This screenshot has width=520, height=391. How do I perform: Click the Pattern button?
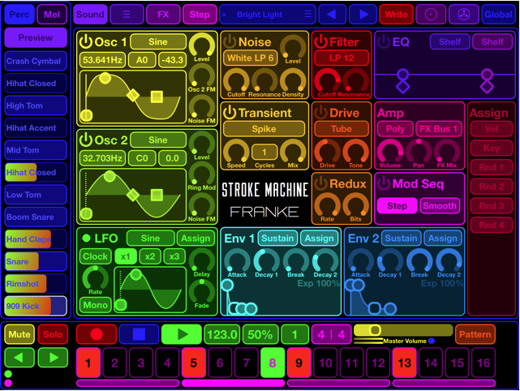point(475,334)
